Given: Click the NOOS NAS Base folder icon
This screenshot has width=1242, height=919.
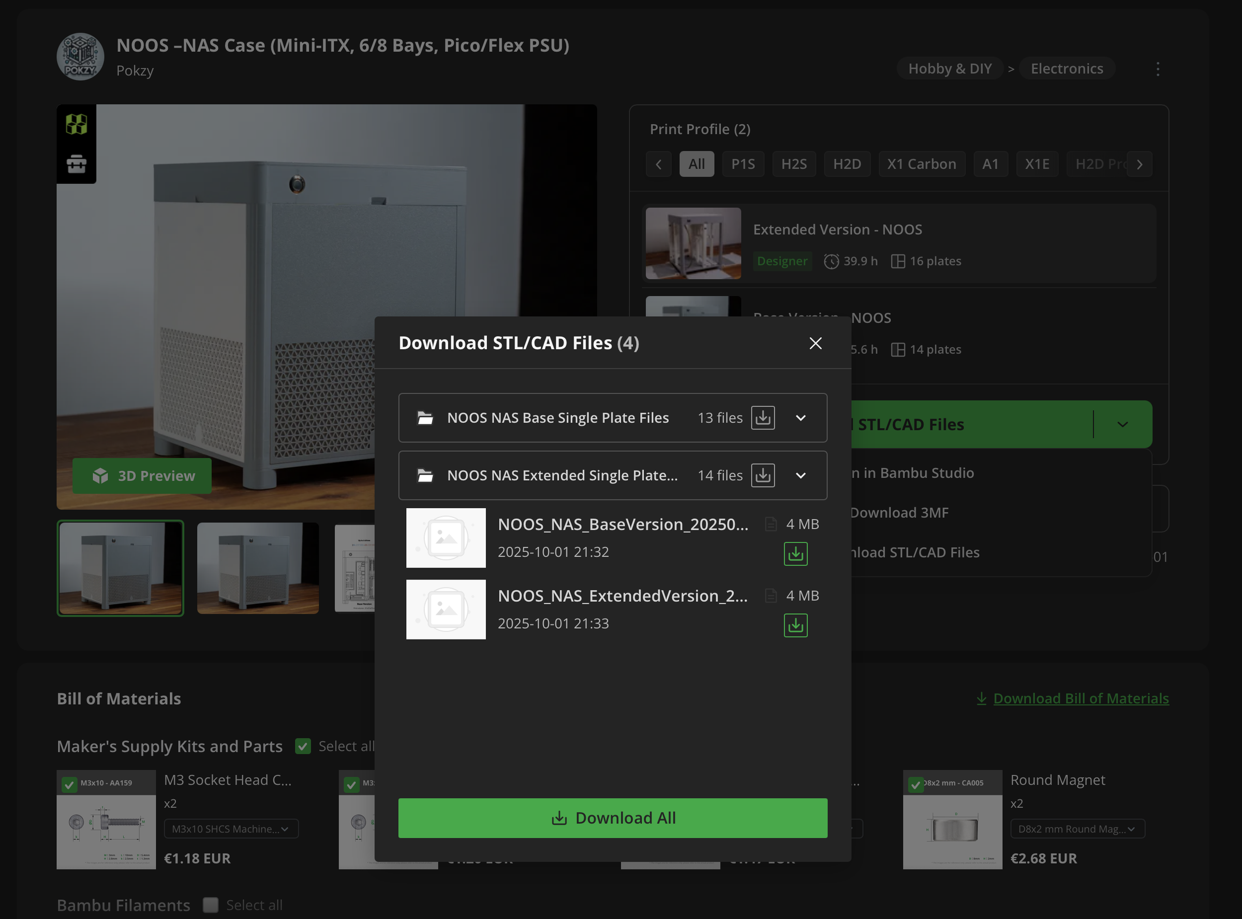Looking at the screenshot, I should (x=425, y=418).
